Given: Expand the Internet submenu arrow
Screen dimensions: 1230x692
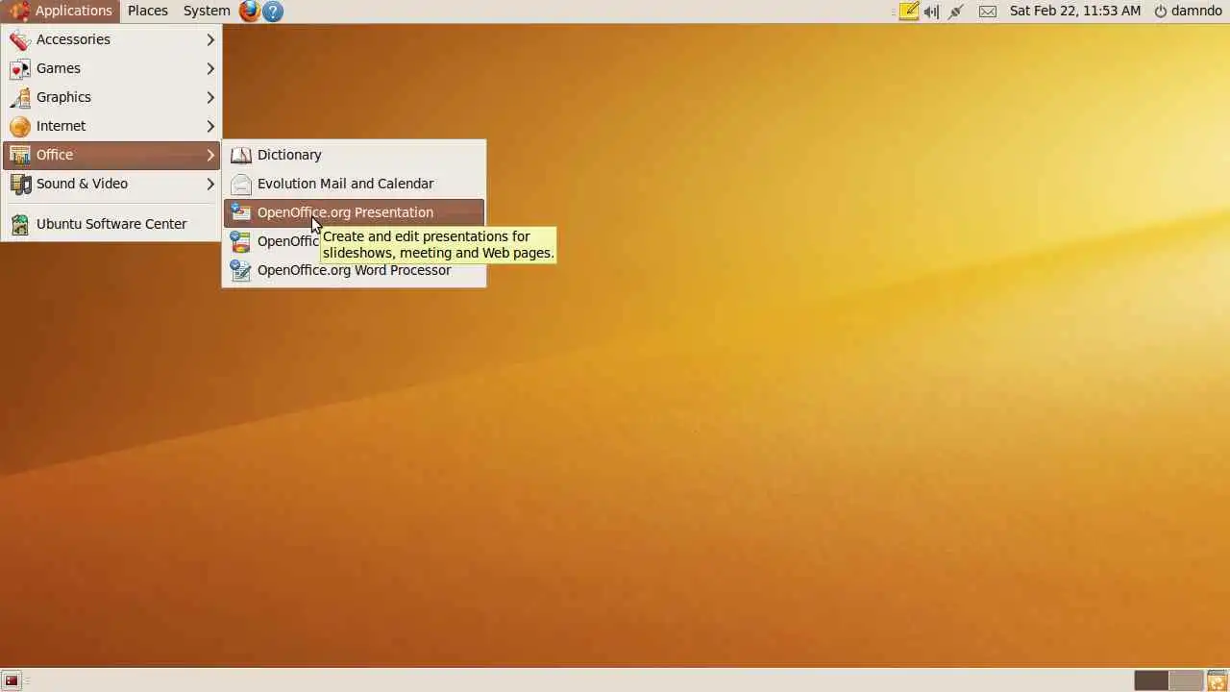Looking at the screenshot, I should point(210,126).
